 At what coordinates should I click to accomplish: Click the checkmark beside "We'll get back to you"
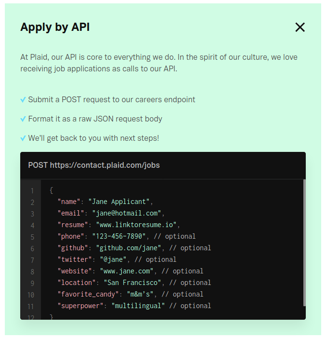(23, 138)
